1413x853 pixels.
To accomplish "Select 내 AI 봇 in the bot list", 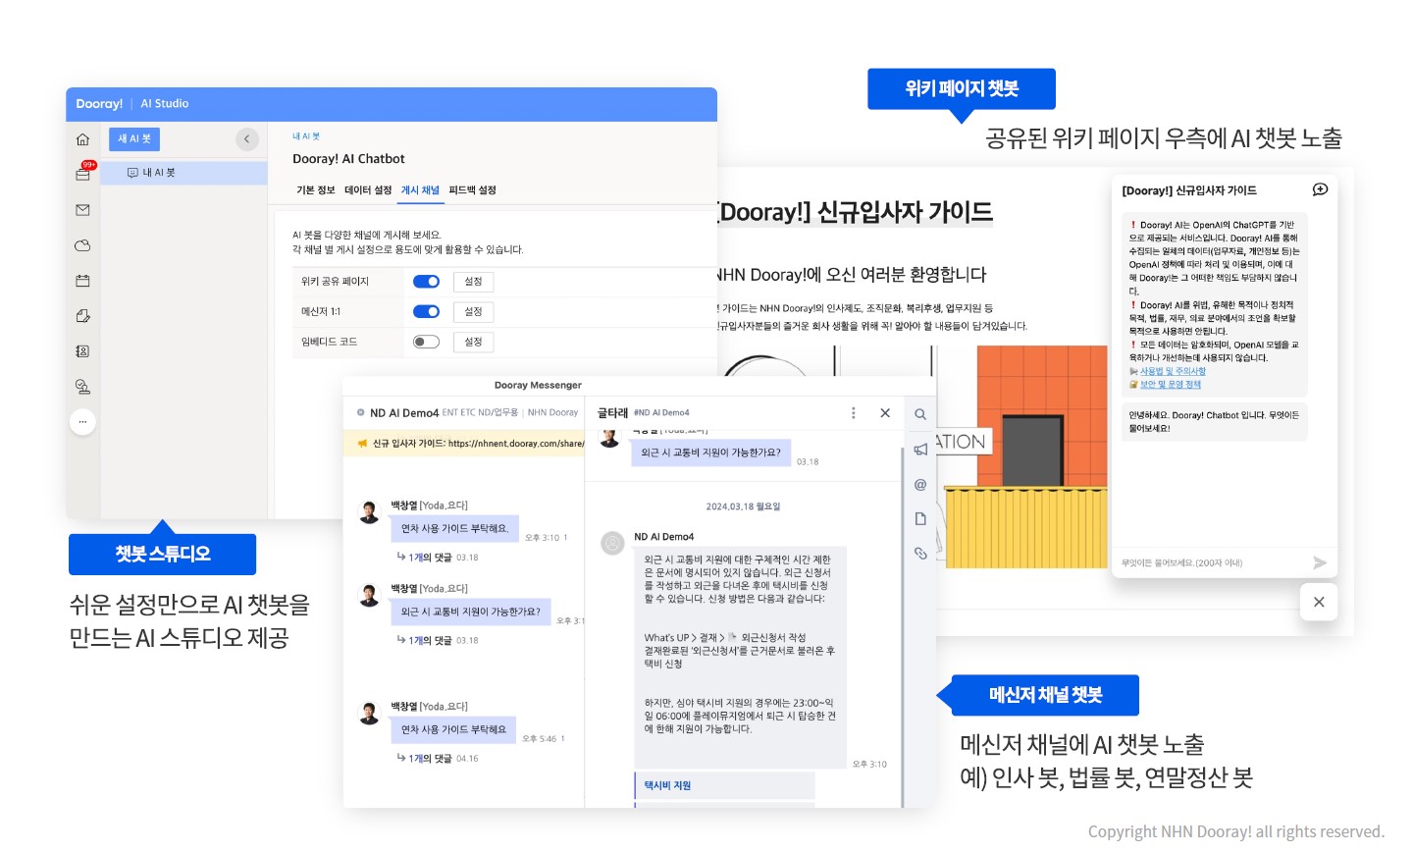I will pyautogui.click(x=183, y=173).
